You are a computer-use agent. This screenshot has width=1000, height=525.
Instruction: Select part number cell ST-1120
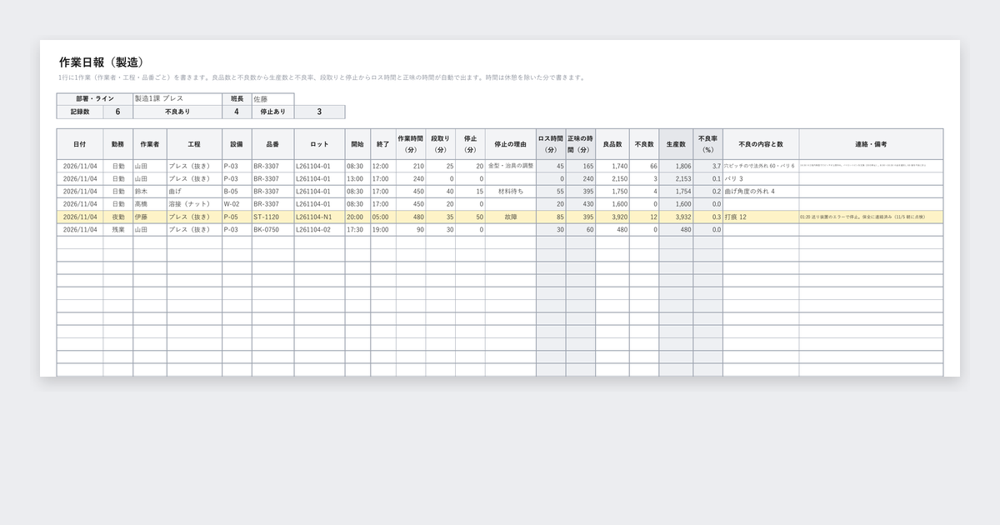click(x=272, y=217)
